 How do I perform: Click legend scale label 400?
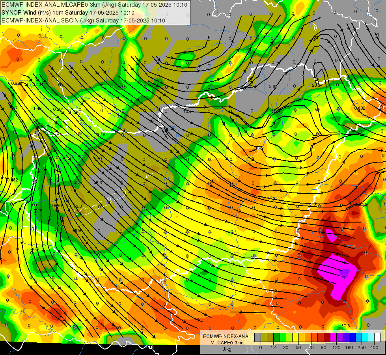374,348
